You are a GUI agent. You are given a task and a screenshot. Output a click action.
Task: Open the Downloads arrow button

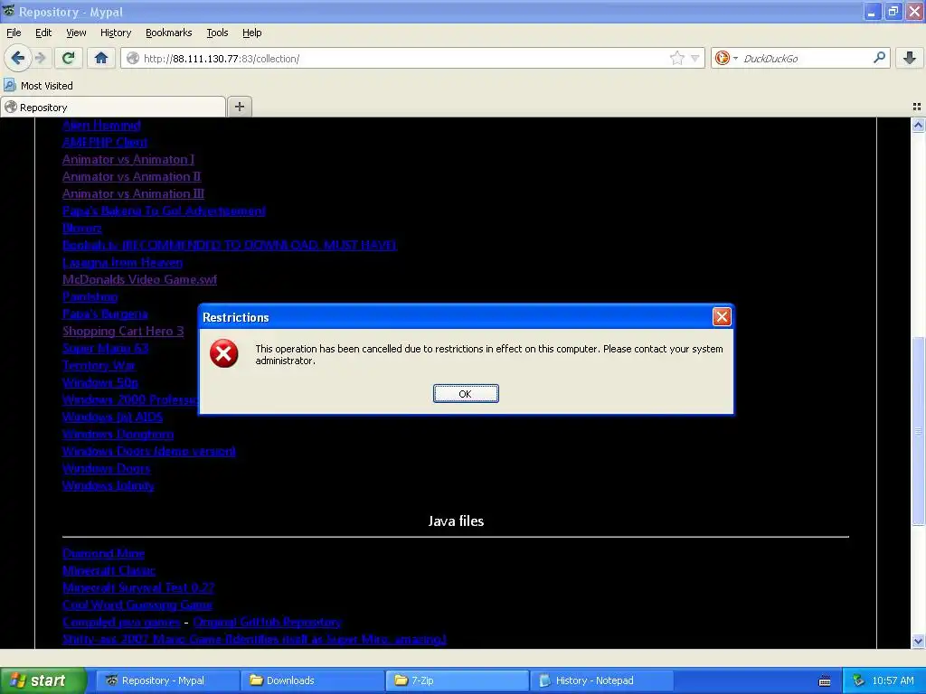pos(910,58)
